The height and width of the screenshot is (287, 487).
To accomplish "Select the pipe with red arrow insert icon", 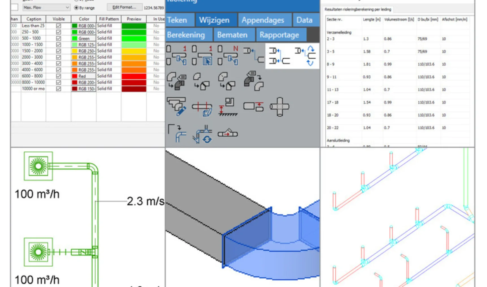I will (x=228, y=133).
